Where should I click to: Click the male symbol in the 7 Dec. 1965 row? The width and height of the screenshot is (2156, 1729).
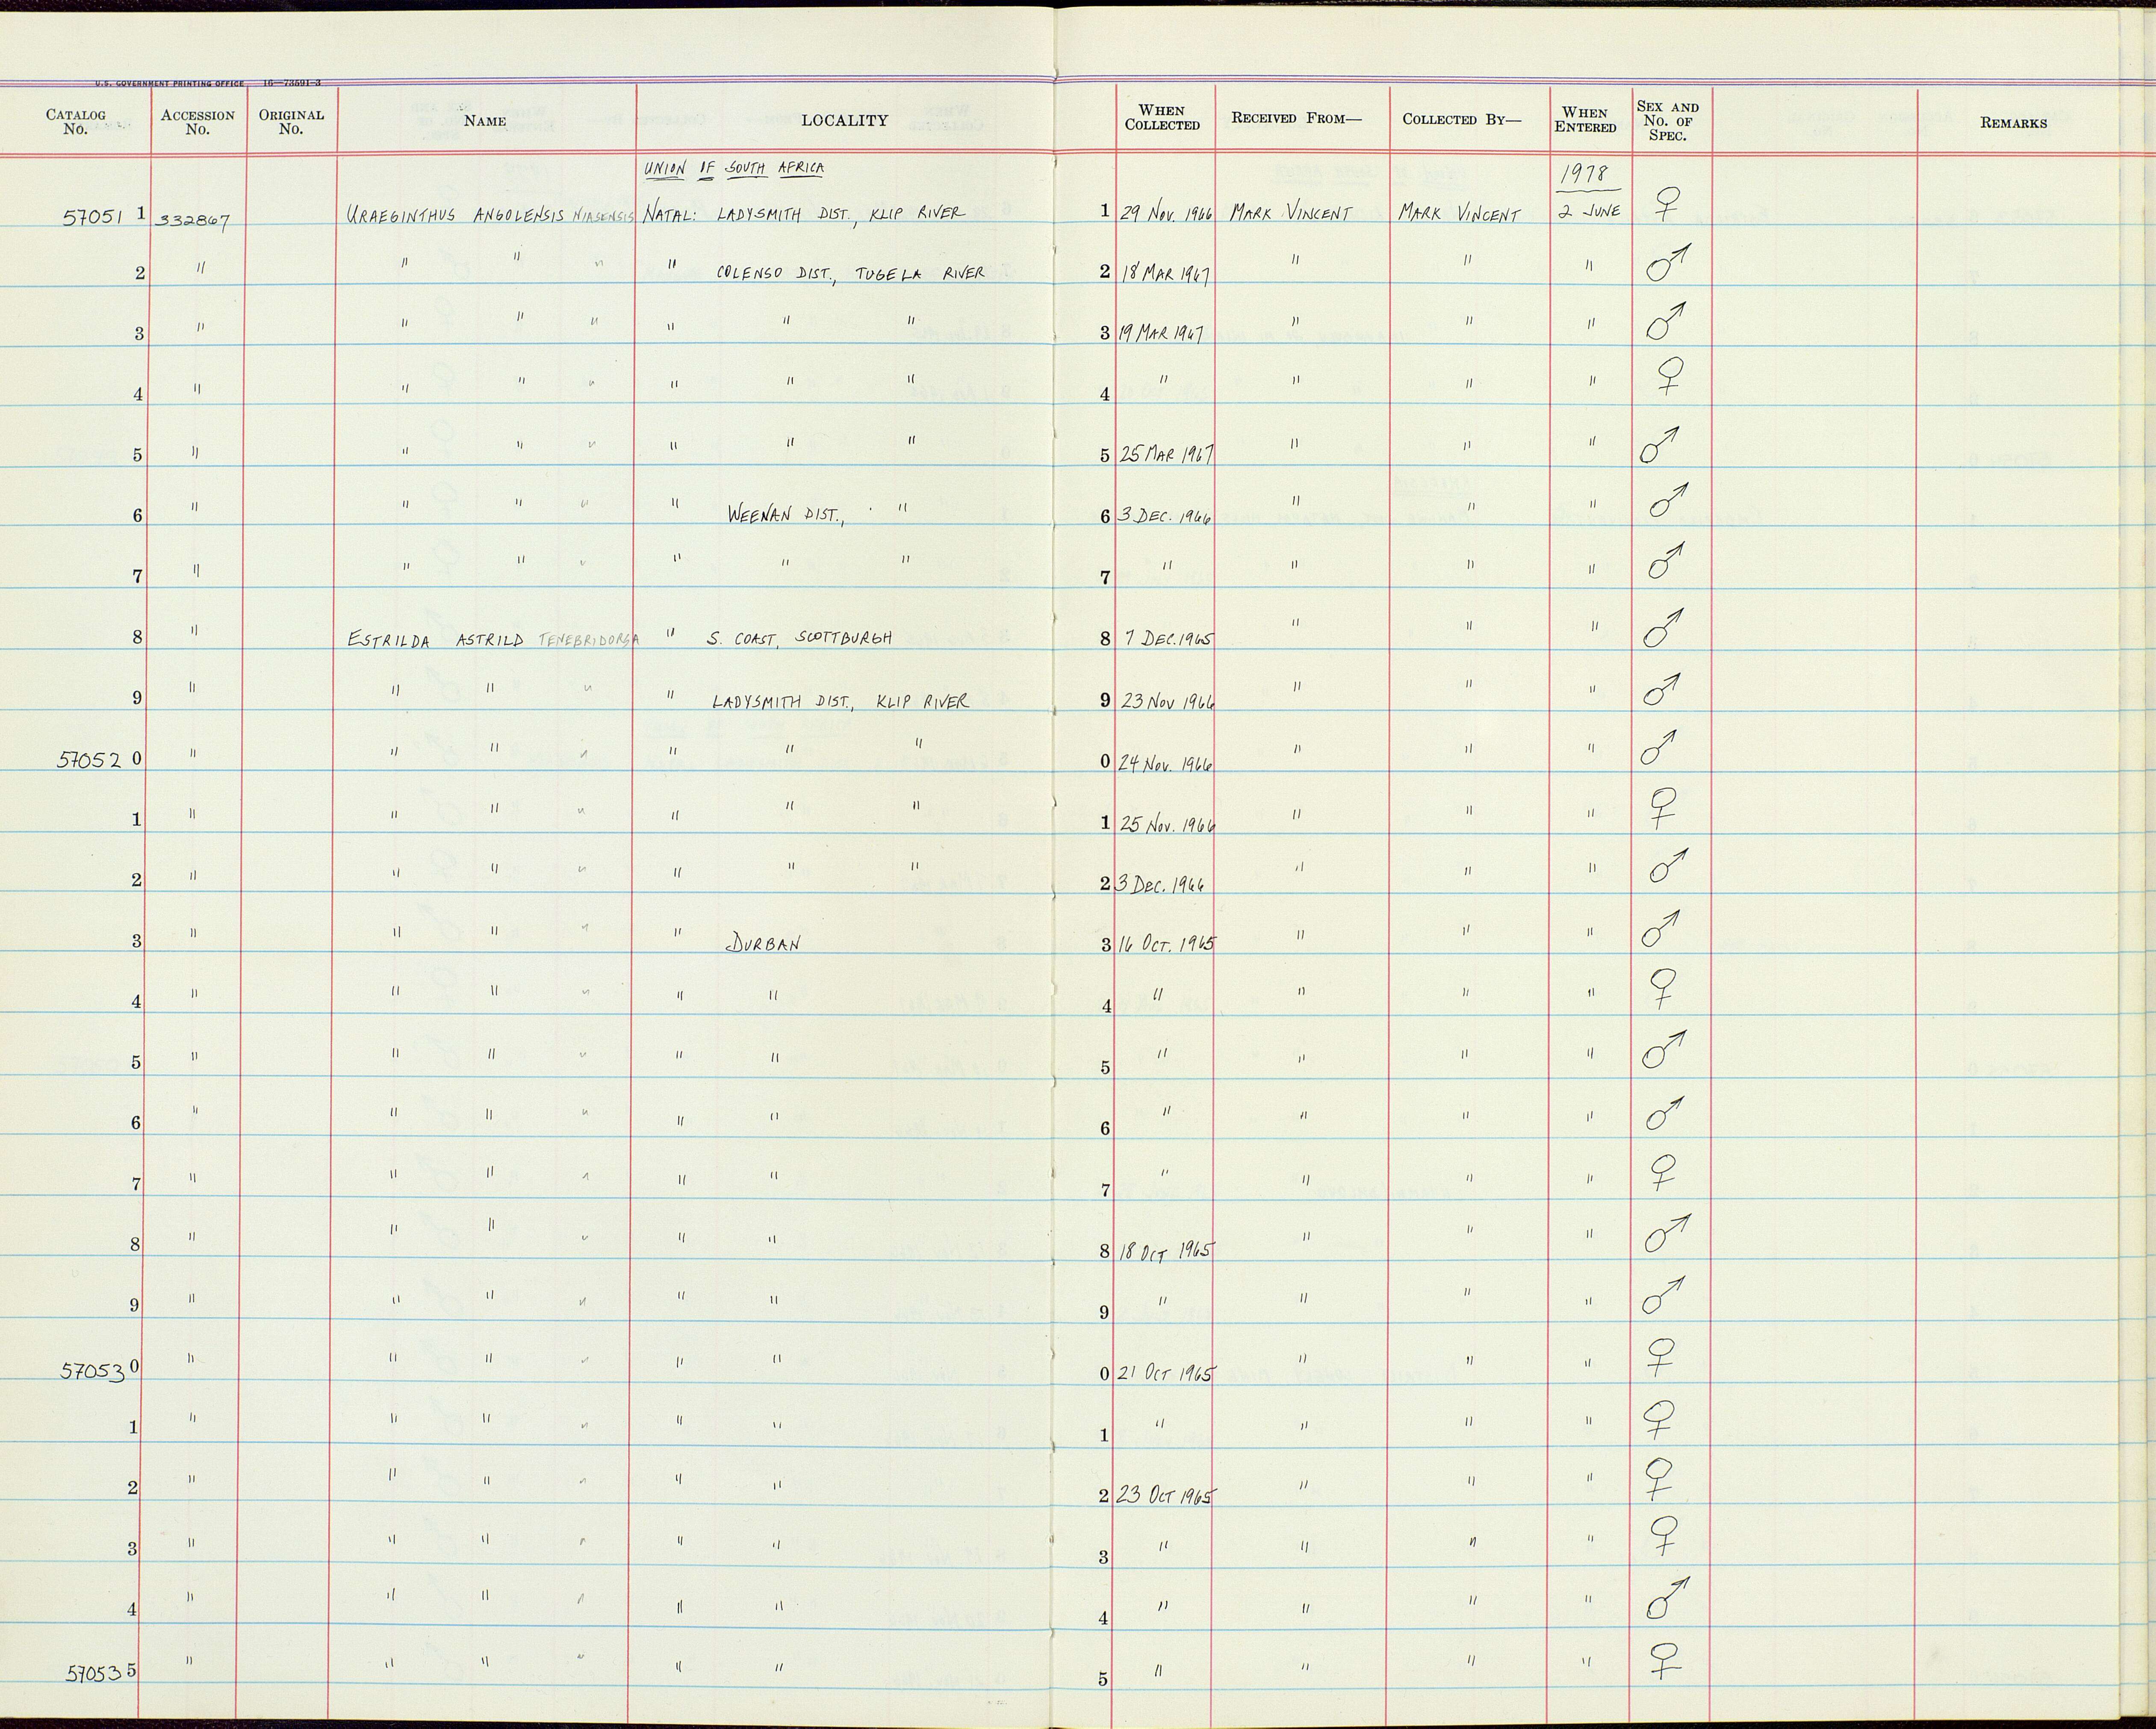(x=1663, y=627)
